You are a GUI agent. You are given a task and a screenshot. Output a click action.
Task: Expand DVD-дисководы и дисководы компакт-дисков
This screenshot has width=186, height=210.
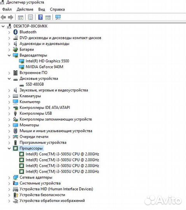click(9, 38)
